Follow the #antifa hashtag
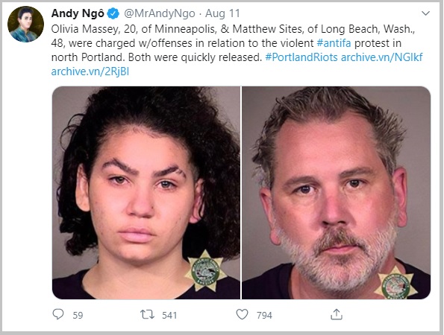 pyautogui.click(x=334, y=43)
